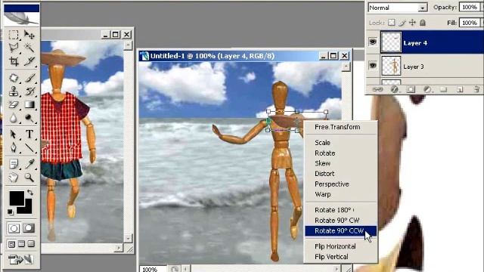This screenshot has height=272, width=484.
Task: Toggle lock all padlock icon
Action: (x=423, y=23)
